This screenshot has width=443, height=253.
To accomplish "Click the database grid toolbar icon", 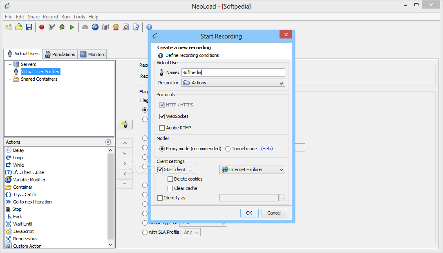I will click(x=105, y=27).
